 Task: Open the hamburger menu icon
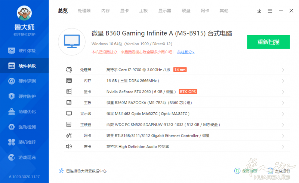pos(270,11)
